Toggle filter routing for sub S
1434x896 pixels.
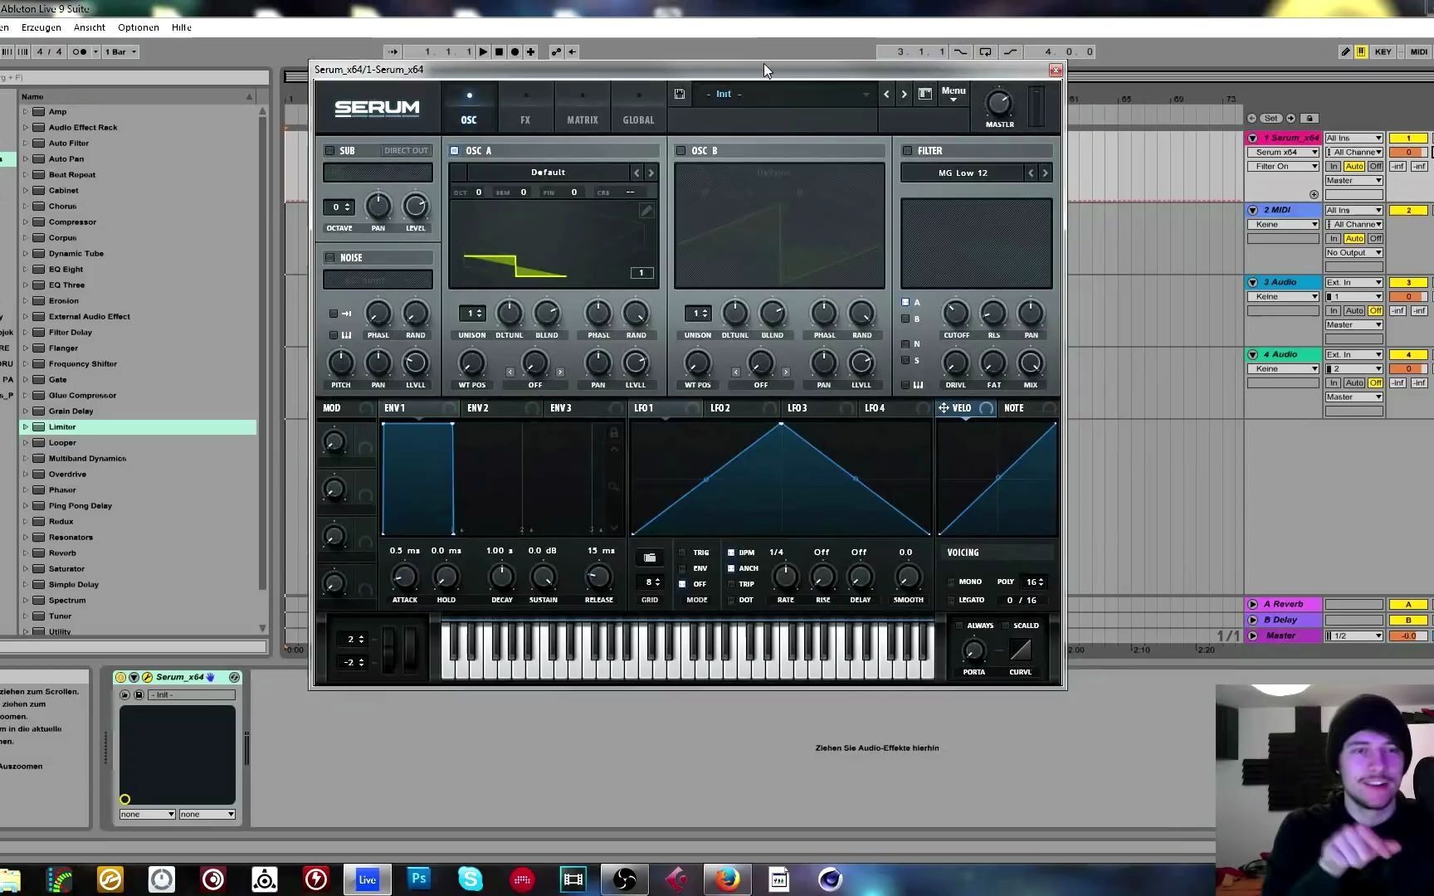[905, 360]
